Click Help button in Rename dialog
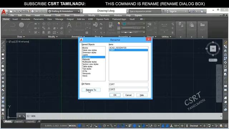 pyautogui.click(x=142, y=95)
